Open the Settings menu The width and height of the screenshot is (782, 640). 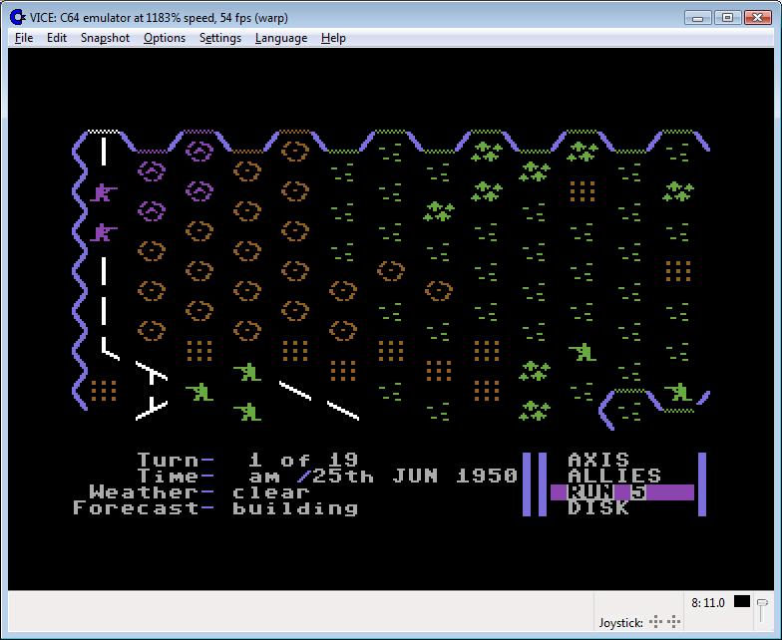[219, 38]
